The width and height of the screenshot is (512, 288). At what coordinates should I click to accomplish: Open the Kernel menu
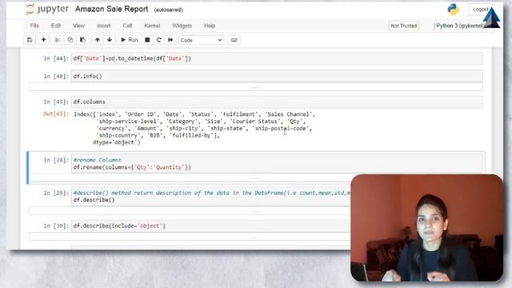point(152,26)
